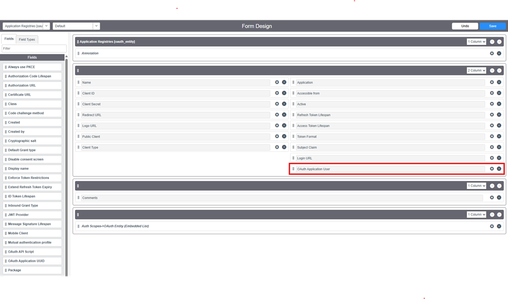Screen dimensions: 508x299
Task: Open column dropdown above Auth Scopes section
Action: point(476,214)
